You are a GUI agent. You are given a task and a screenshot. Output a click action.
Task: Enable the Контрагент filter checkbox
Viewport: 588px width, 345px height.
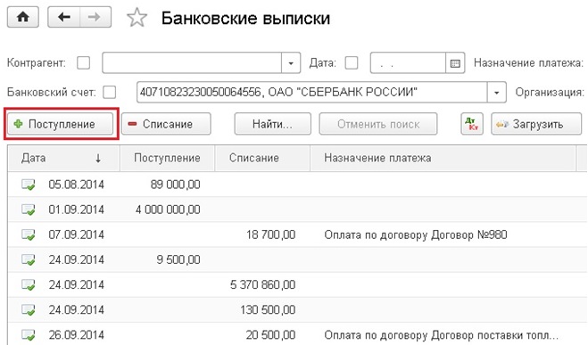[83, 62]
